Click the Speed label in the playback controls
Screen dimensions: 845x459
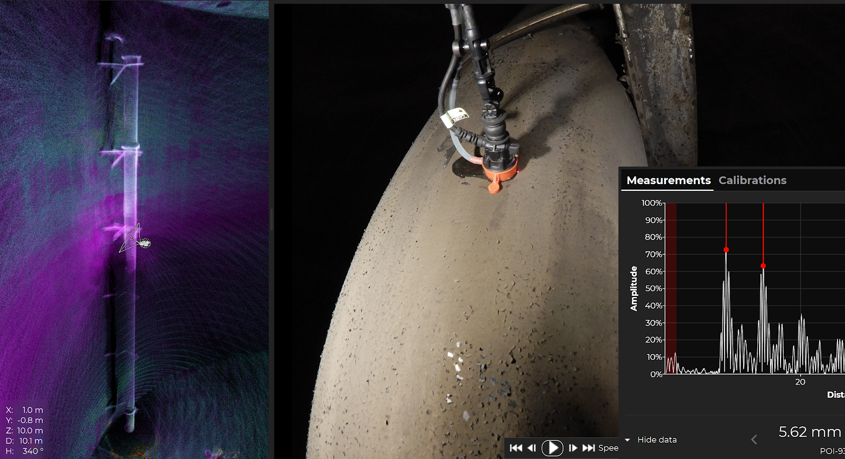(608, 448)
